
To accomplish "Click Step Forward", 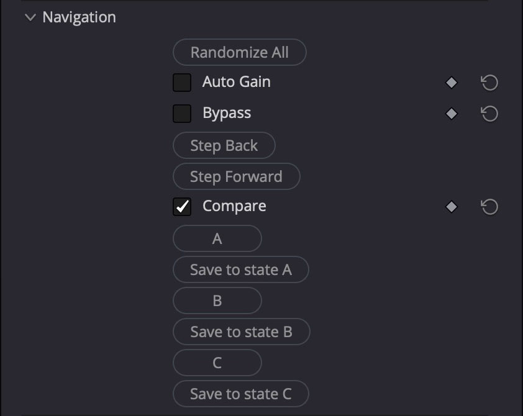I will click(x=236, y=176).
